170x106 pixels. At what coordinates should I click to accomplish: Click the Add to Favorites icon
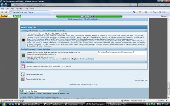pyautogui.click(x=6, y=12)
